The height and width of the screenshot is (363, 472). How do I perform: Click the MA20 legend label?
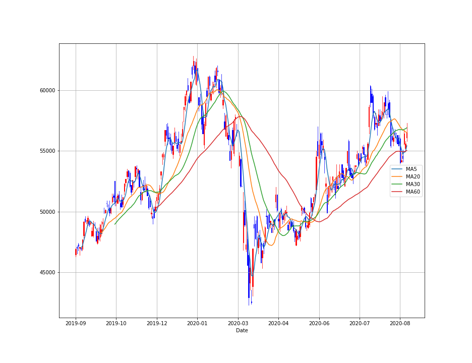tap(412, 176)
